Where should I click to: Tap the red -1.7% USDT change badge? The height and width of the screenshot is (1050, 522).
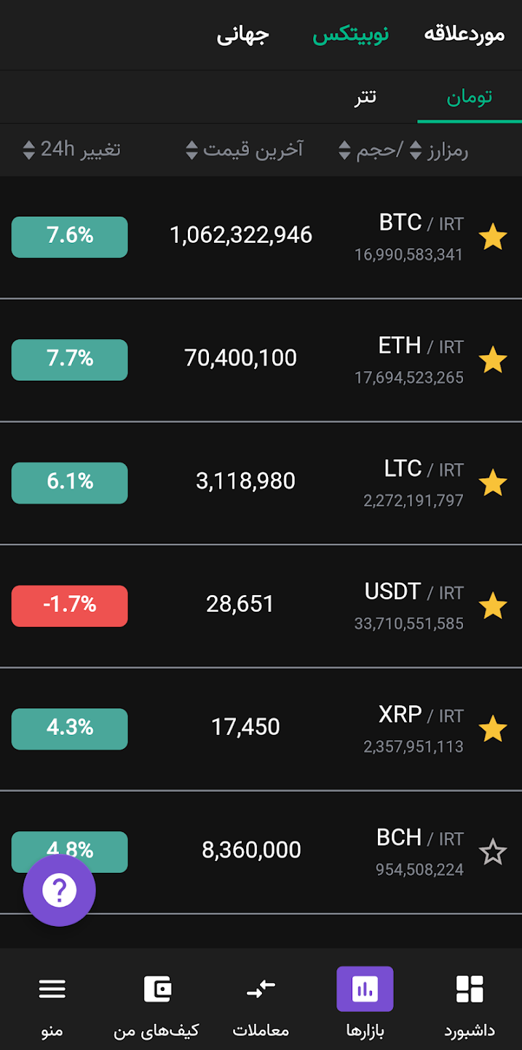[x=70, y=606]
